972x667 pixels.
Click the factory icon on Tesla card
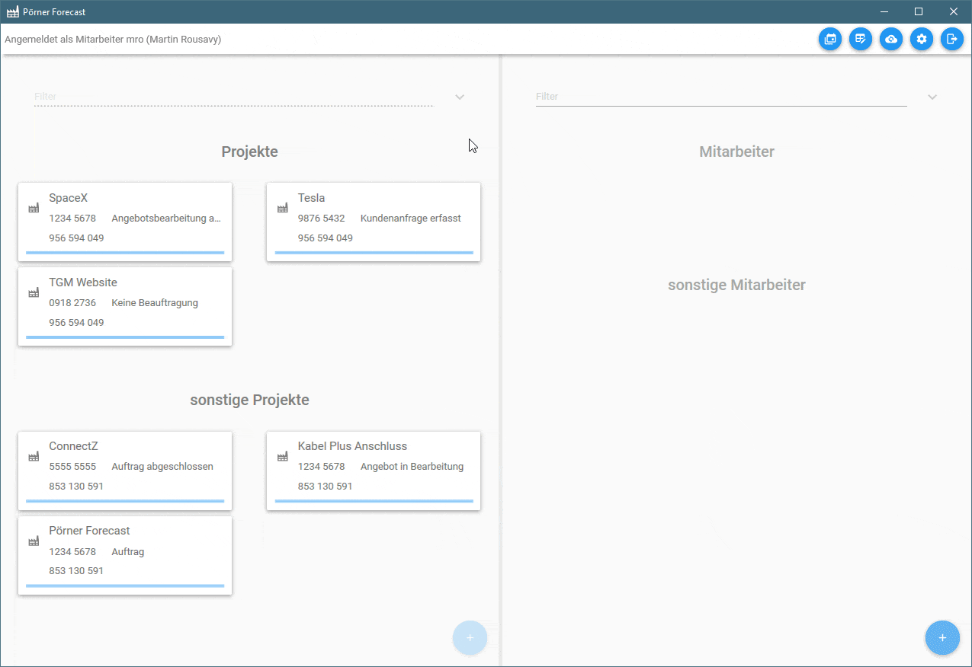283,208
